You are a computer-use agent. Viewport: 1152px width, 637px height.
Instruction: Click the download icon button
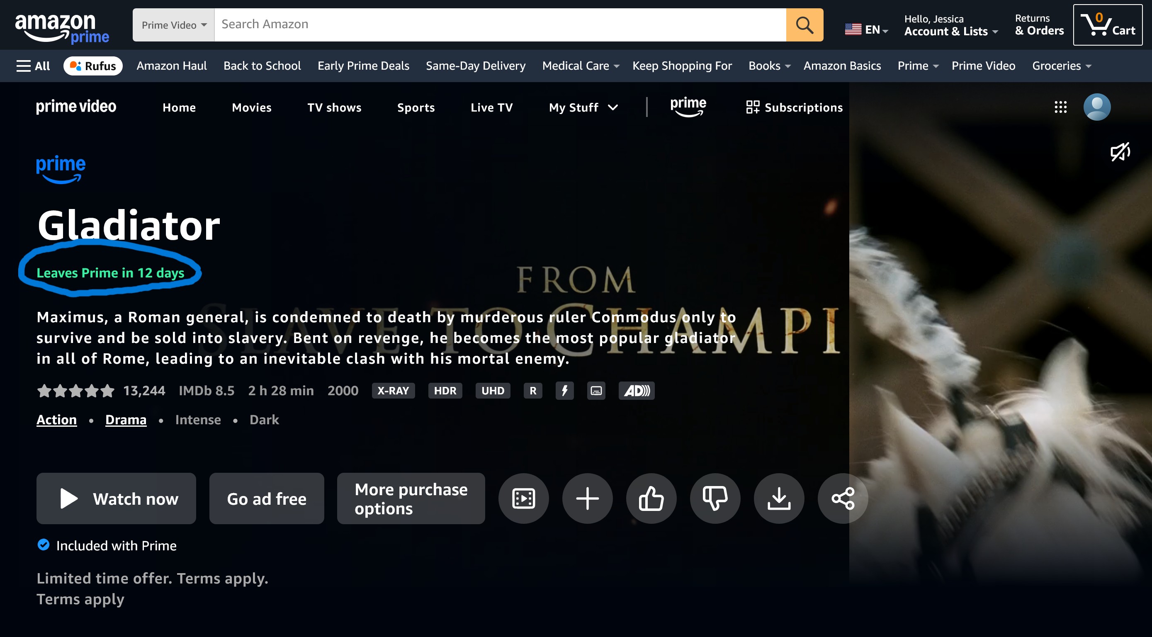[x=779, y=498]
